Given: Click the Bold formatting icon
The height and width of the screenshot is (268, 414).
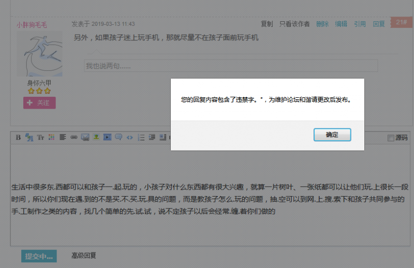Looking at the screenshot, I should 18,137.
